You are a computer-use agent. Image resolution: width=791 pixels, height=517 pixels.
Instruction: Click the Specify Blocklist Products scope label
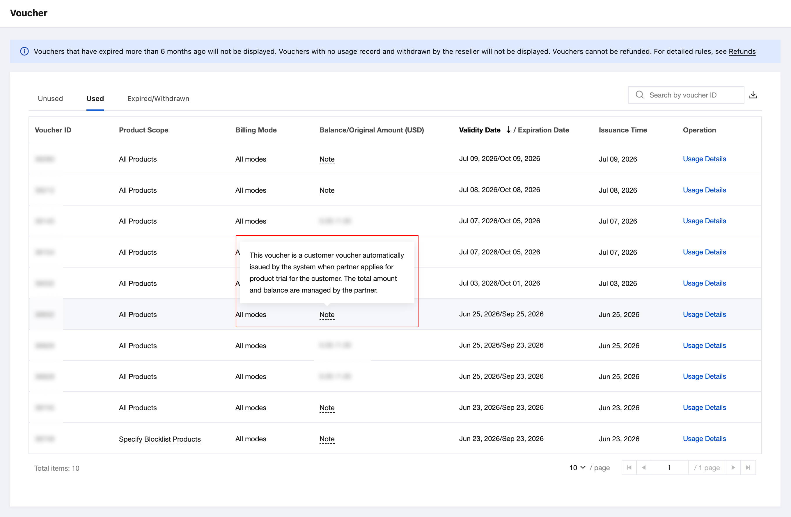tap(160, 439)
